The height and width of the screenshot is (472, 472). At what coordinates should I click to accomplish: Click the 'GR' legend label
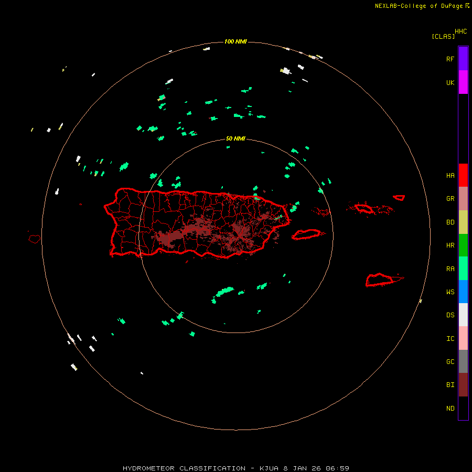point(450,199)
